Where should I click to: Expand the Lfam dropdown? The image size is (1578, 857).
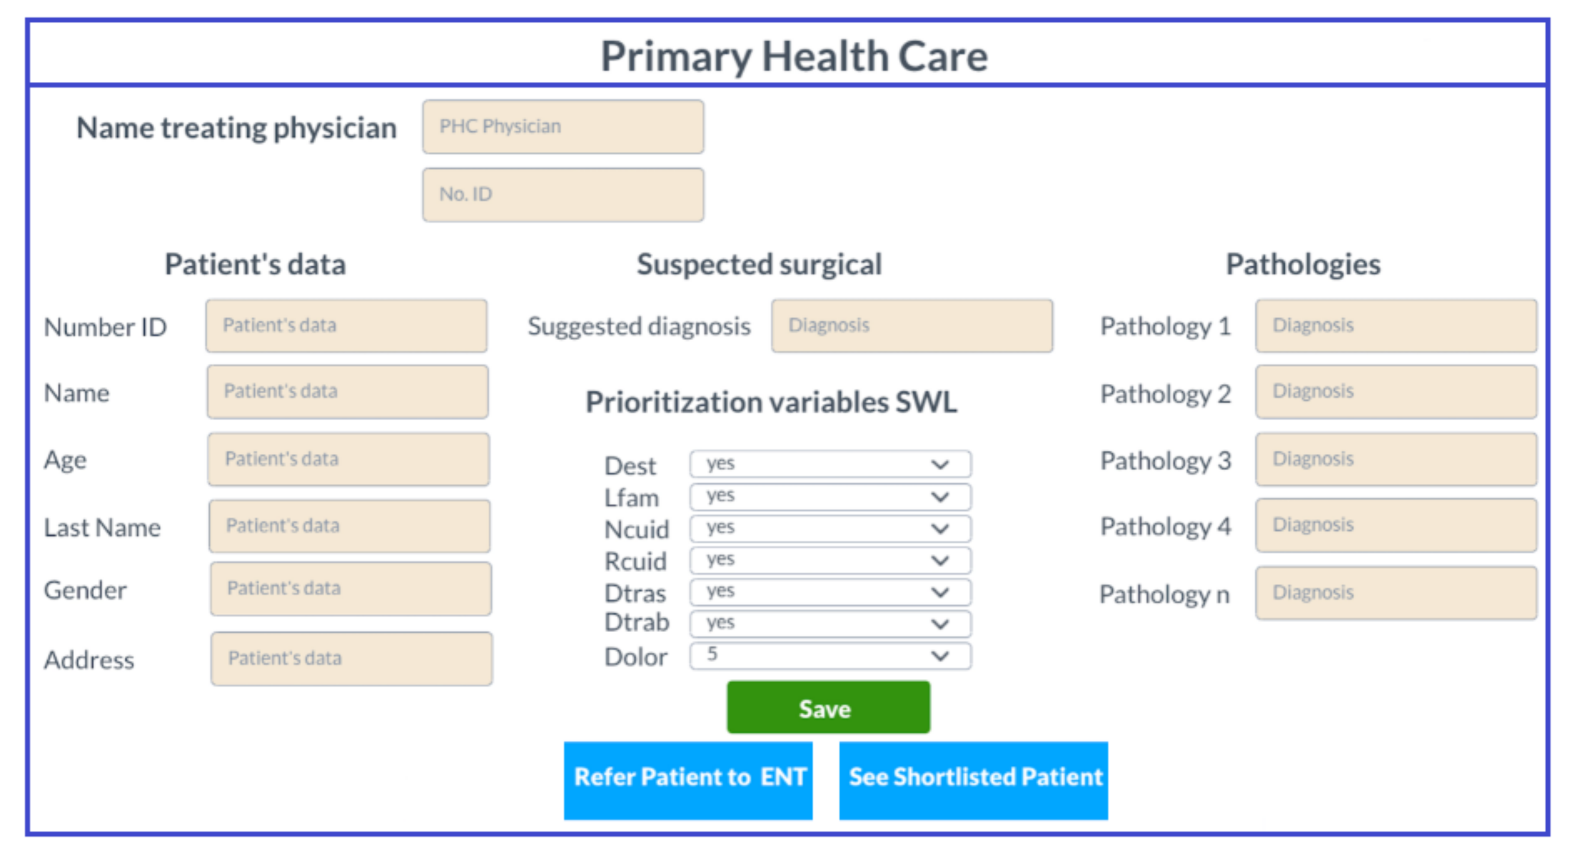830,496
